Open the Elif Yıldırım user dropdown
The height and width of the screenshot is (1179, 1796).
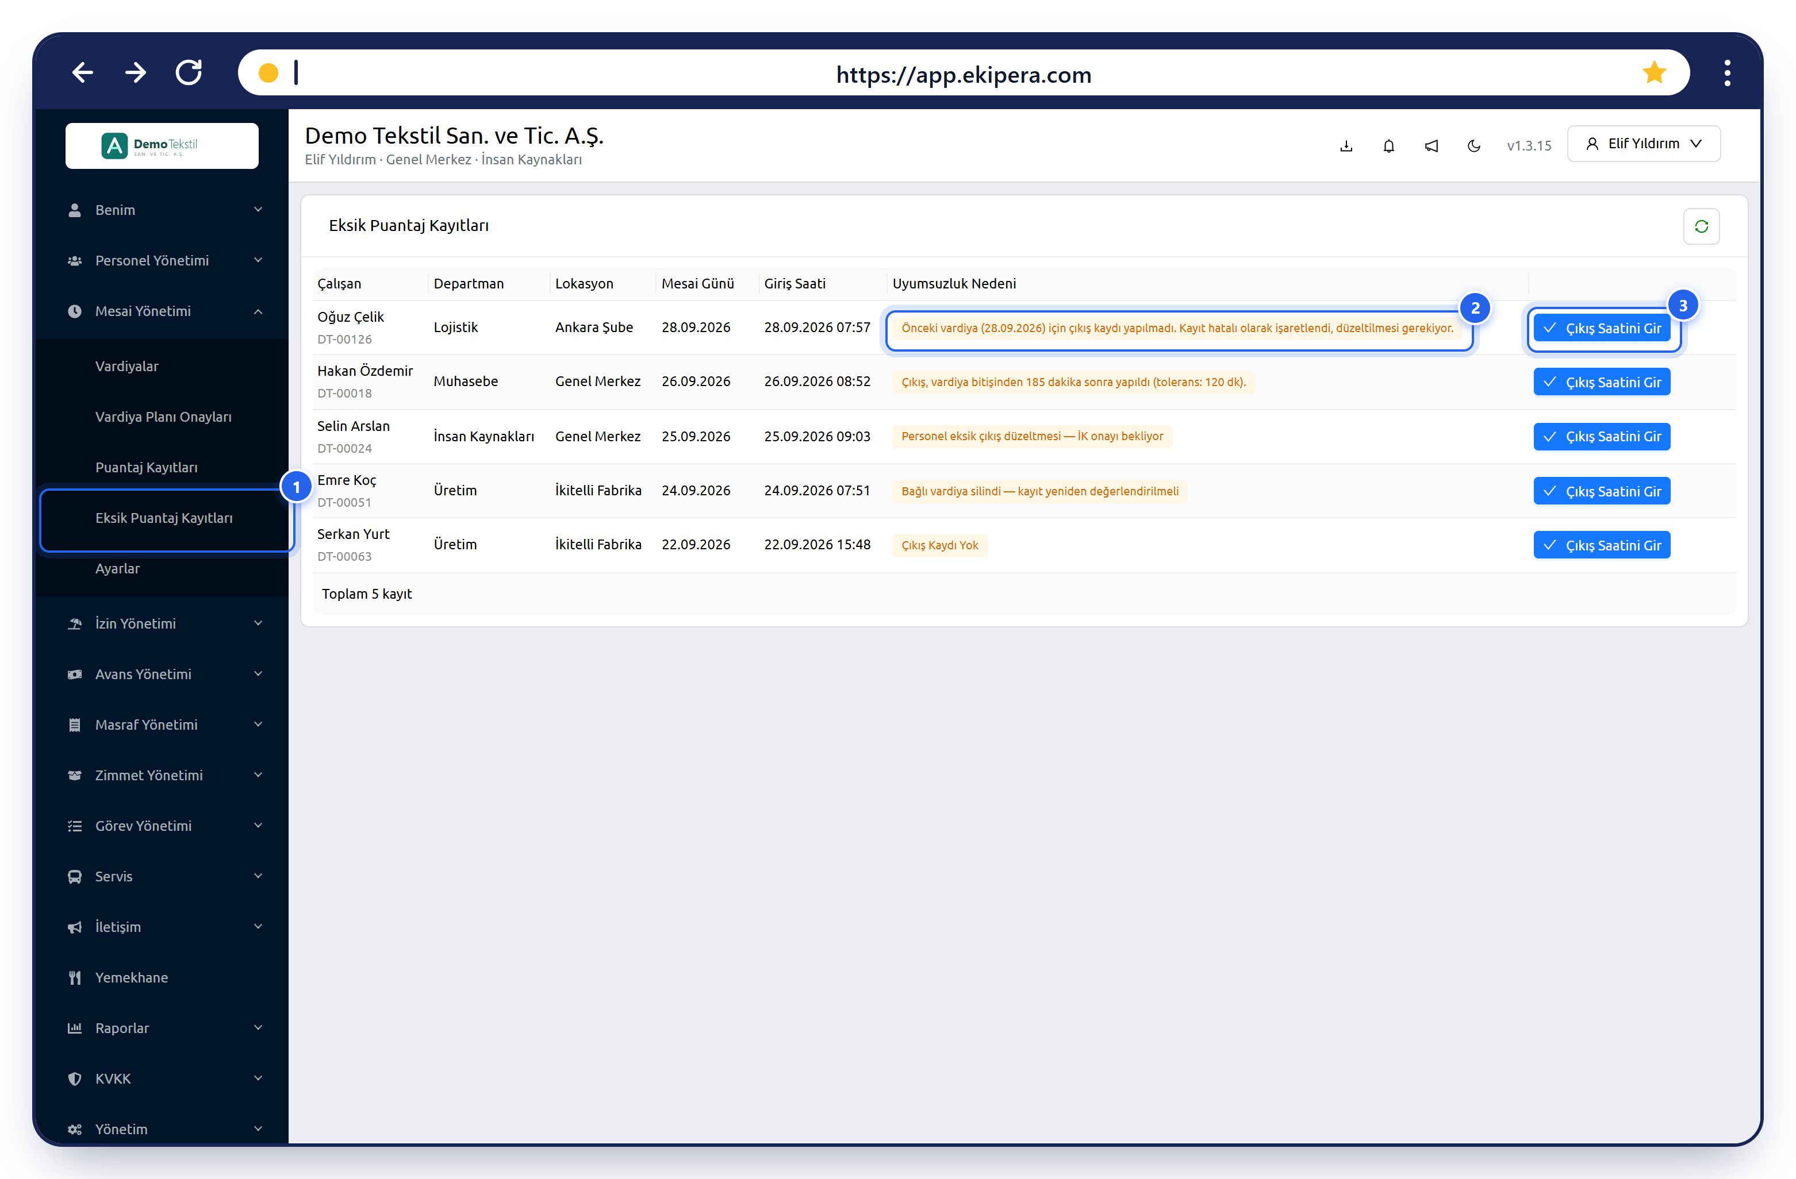click(1643, 143)
